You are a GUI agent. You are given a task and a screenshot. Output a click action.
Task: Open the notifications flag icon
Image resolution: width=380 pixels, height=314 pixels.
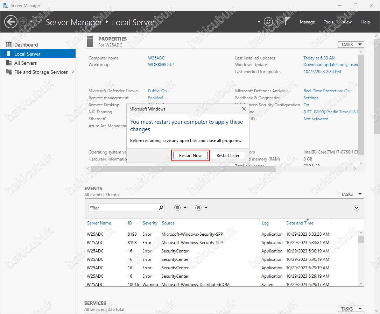tap(287, 21)
